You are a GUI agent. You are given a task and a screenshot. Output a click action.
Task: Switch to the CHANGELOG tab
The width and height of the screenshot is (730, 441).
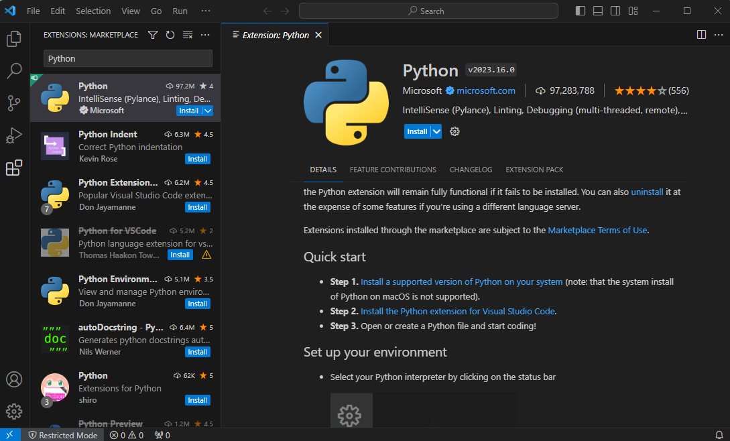pos(471,170)
